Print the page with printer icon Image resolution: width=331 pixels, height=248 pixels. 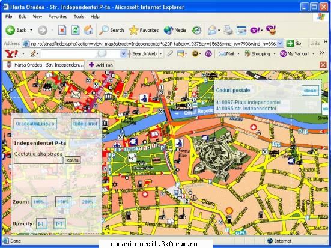[228, 30]
